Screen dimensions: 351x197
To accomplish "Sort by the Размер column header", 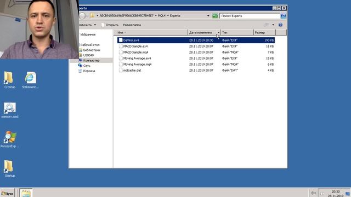I will 264,33.
